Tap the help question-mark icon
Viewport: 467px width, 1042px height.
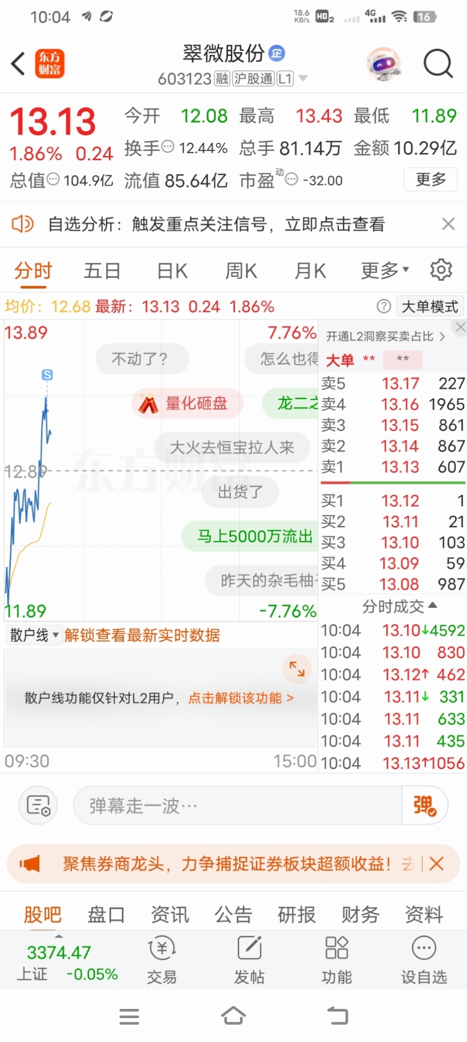384,306
